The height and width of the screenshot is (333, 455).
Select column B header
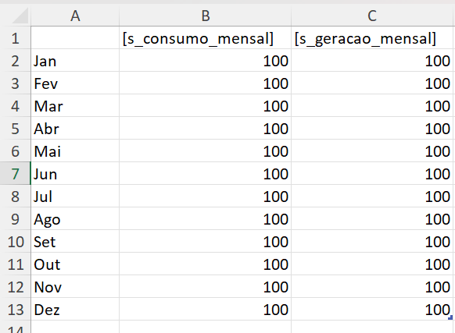tap(205, 16)
